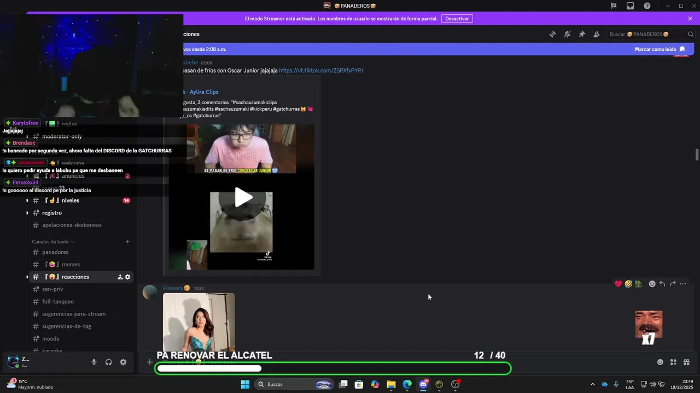
Task: Show pinned messages with the pin icon
Action: pyautogui.click(x=582, y=34)
